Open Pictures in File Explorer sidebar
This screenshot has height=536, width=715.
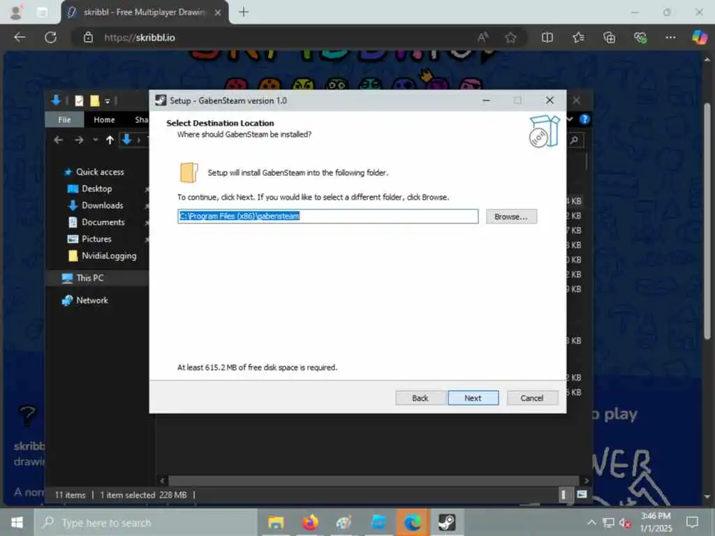[96, 239]
